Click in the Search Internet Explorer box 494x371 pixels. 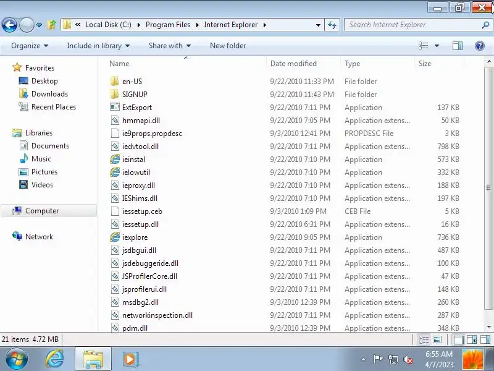coord(412,25)
